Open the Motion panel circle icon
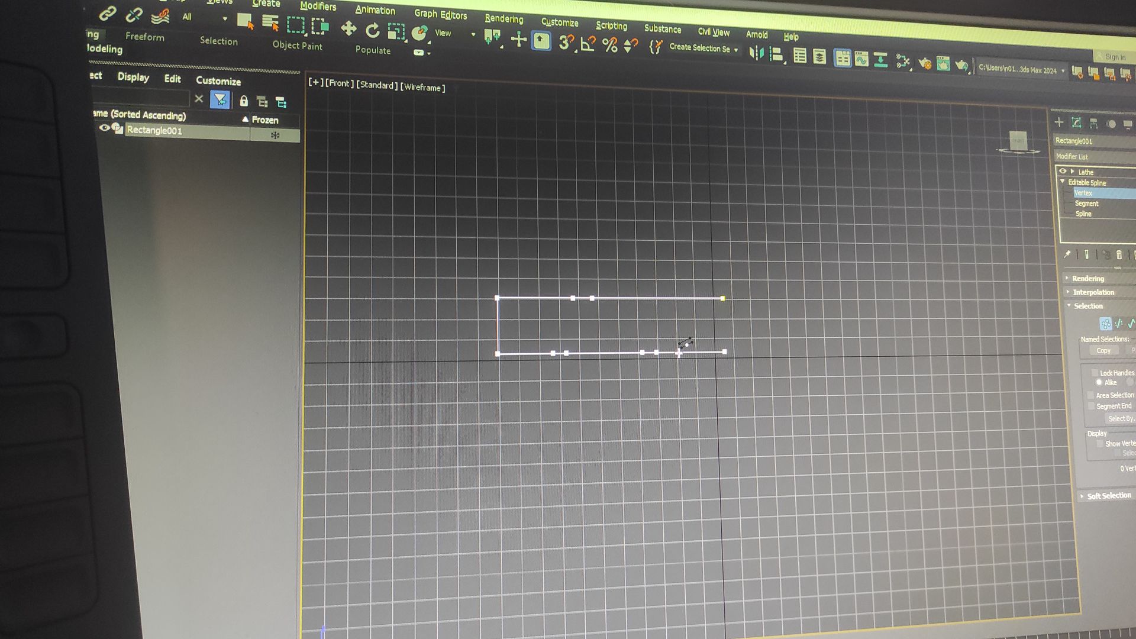The height and width of the screenshot is (639, 1136). pyautogui.click(x=1111, y=124)
